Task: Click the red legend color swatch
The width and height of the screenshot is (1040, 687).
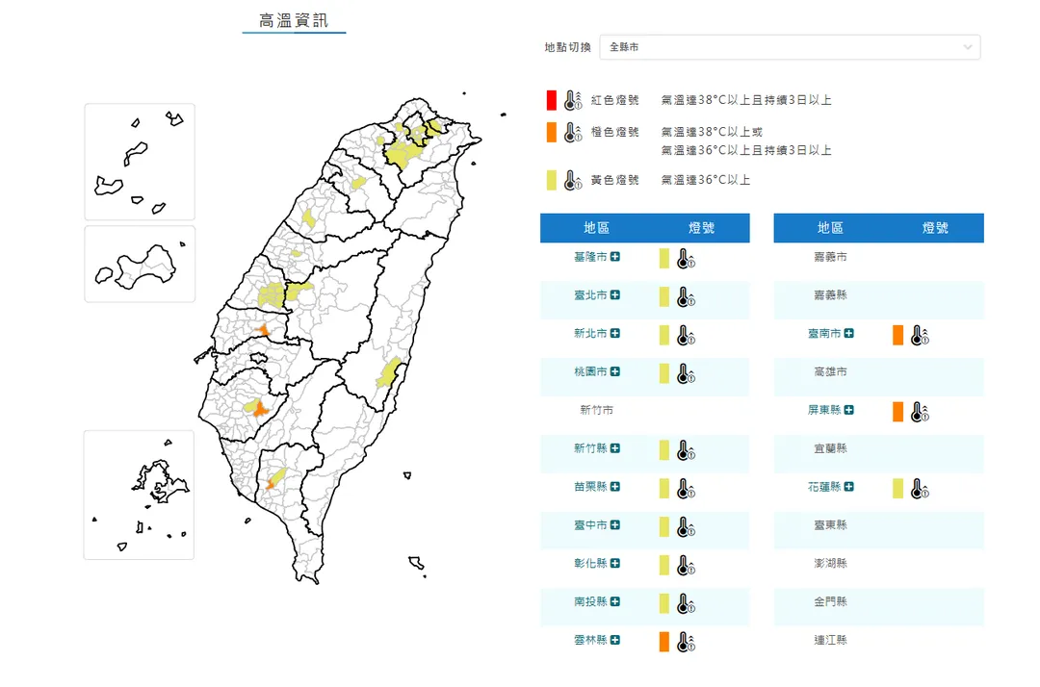Action: click(x=551, y=100)
